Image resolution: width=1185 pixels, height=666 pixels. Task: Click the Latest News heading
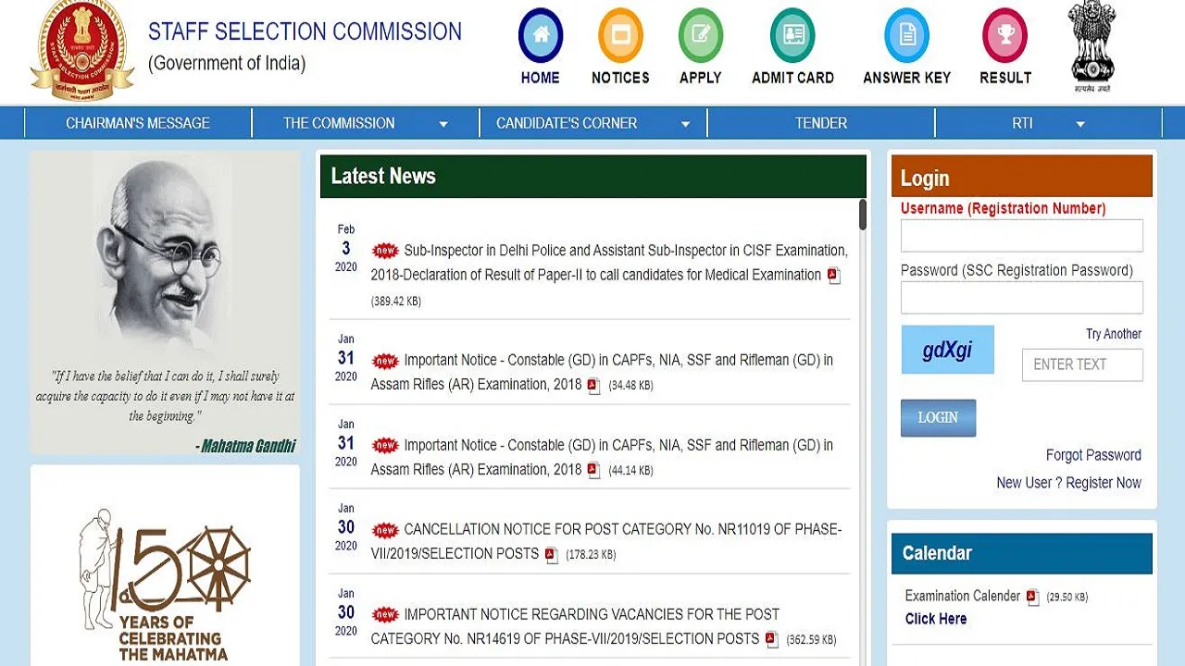click(x=383, y=176)
